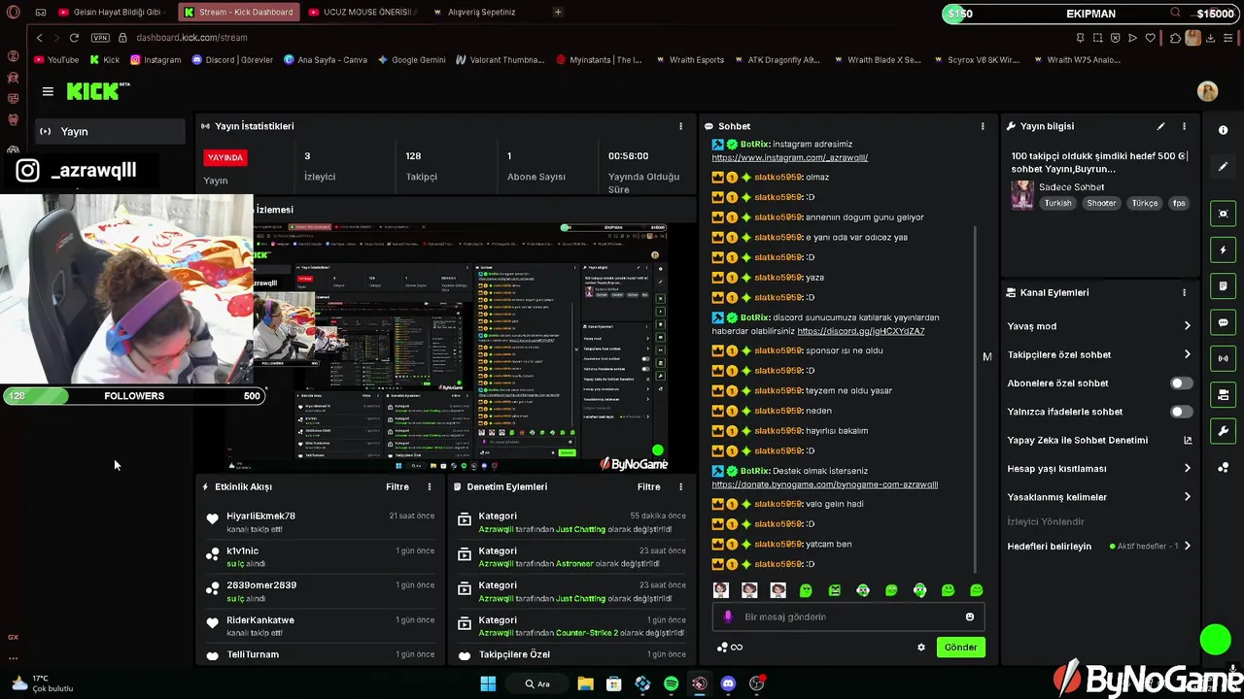Image resolution: width=1244 pixels, height=699 pixels.
Task: Reload the page with the browser refresh icon
Action: coord(74,37)
